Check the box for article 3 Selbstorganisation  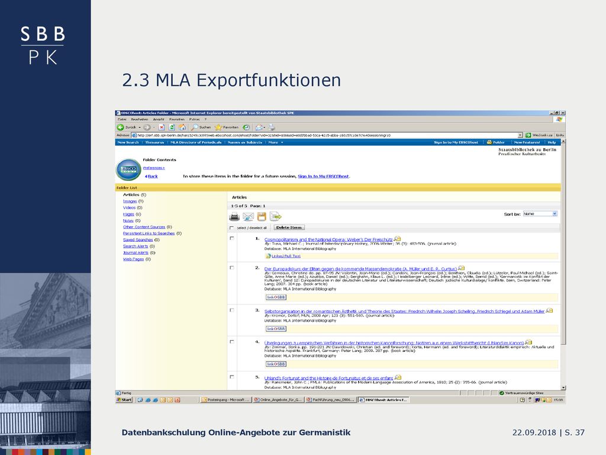click(232, 310)
